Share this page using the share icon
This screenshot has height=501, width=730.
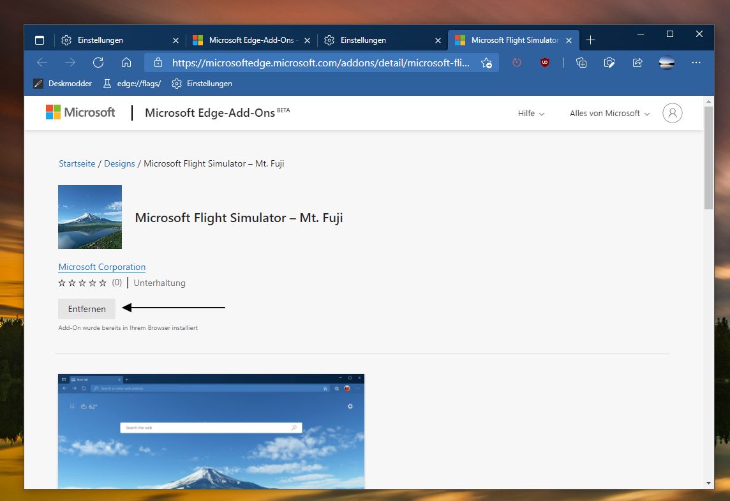(637, 63)
